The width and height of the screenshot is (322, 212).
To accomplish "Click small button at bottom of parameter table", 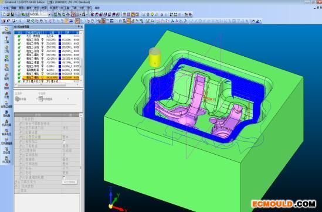I will pyautogui.click(x=70, y=182).
